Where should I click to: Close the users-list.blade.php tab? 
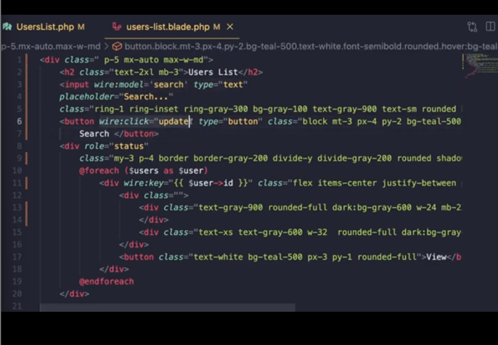coord(230,27)
